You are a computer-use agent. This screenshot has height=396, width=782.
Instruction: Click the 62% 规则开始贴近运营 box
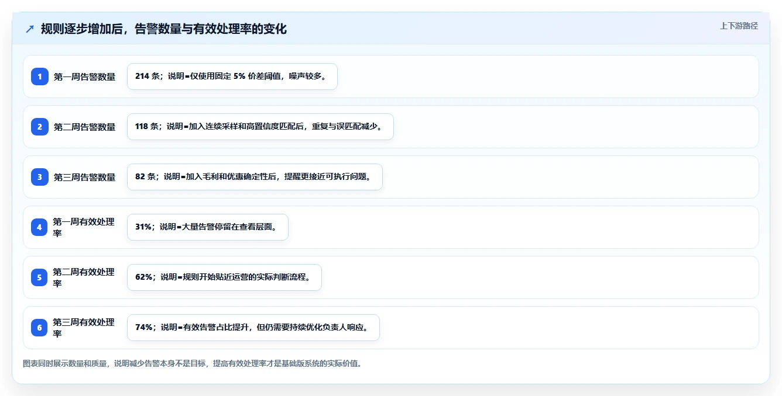(224, 277)
